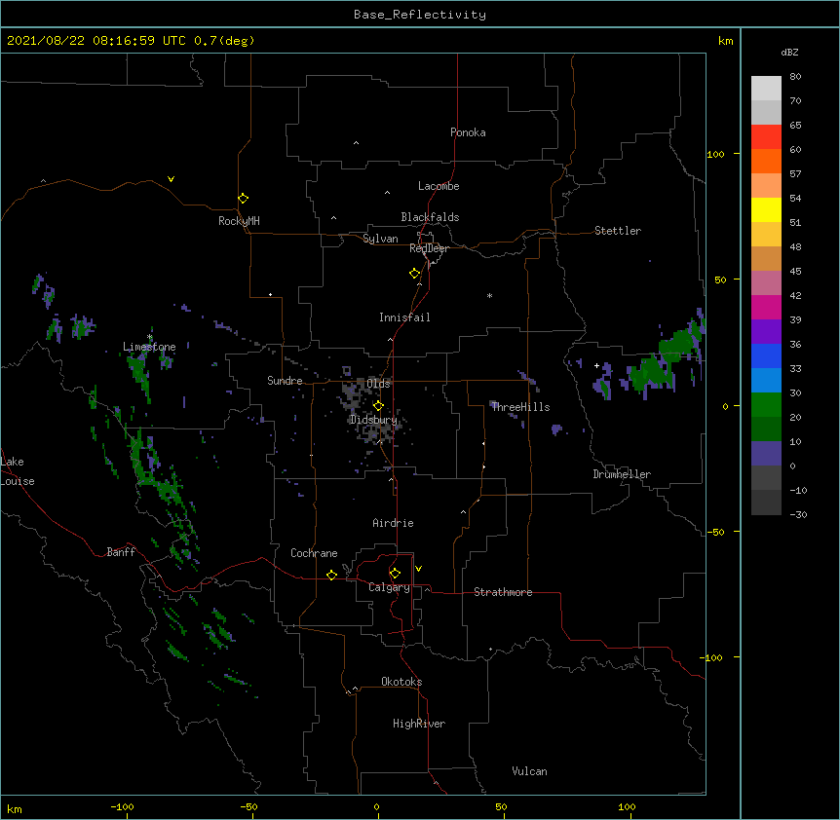
Task: Click the 80 value in dBZ legend
Action: pos(795,77)
